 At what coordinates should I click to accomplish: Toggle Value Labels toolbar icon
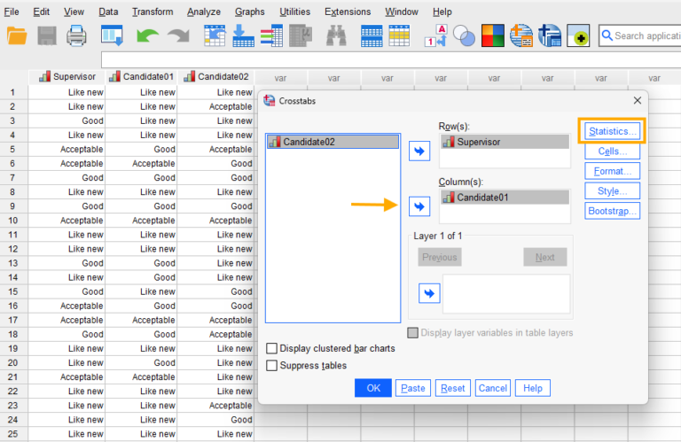435,35
